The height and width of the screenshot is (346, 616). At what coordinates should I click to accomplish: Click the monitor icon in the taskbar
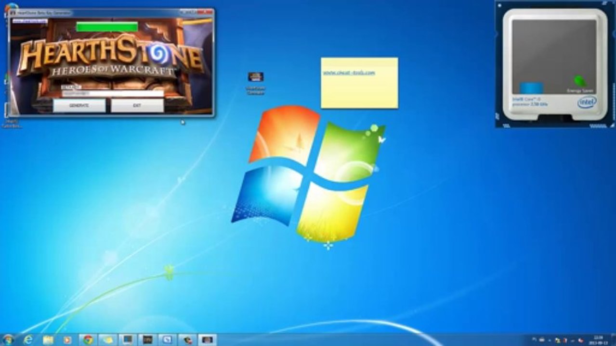pos(128,340)
